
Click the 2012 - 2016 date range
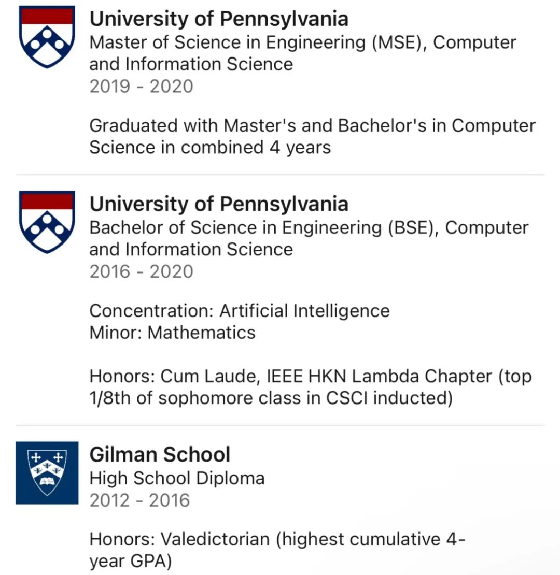coord(140,500)
